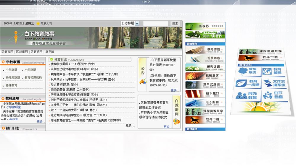This screenshot has height=166, width=296.
Task: Click the 白下自考 lotus icon
Action: point(268,95)
